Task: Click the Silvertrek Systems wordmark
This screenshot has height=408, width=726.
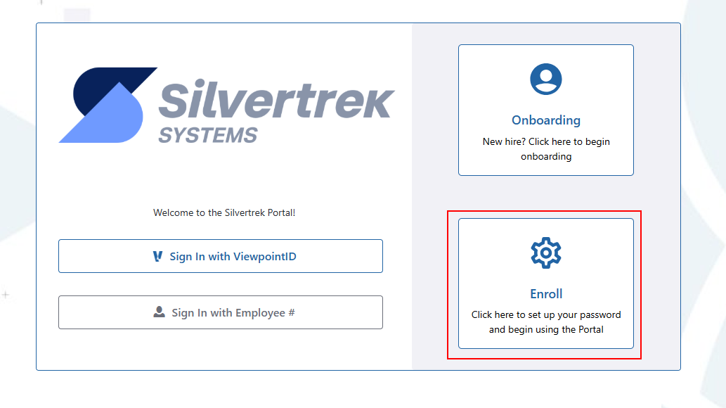Action: click(276, 111)
